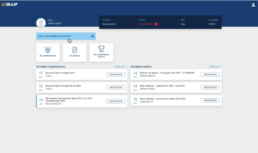Open My Championship Results trophy tile
The image size is (258, 153).
click(102, 52)
